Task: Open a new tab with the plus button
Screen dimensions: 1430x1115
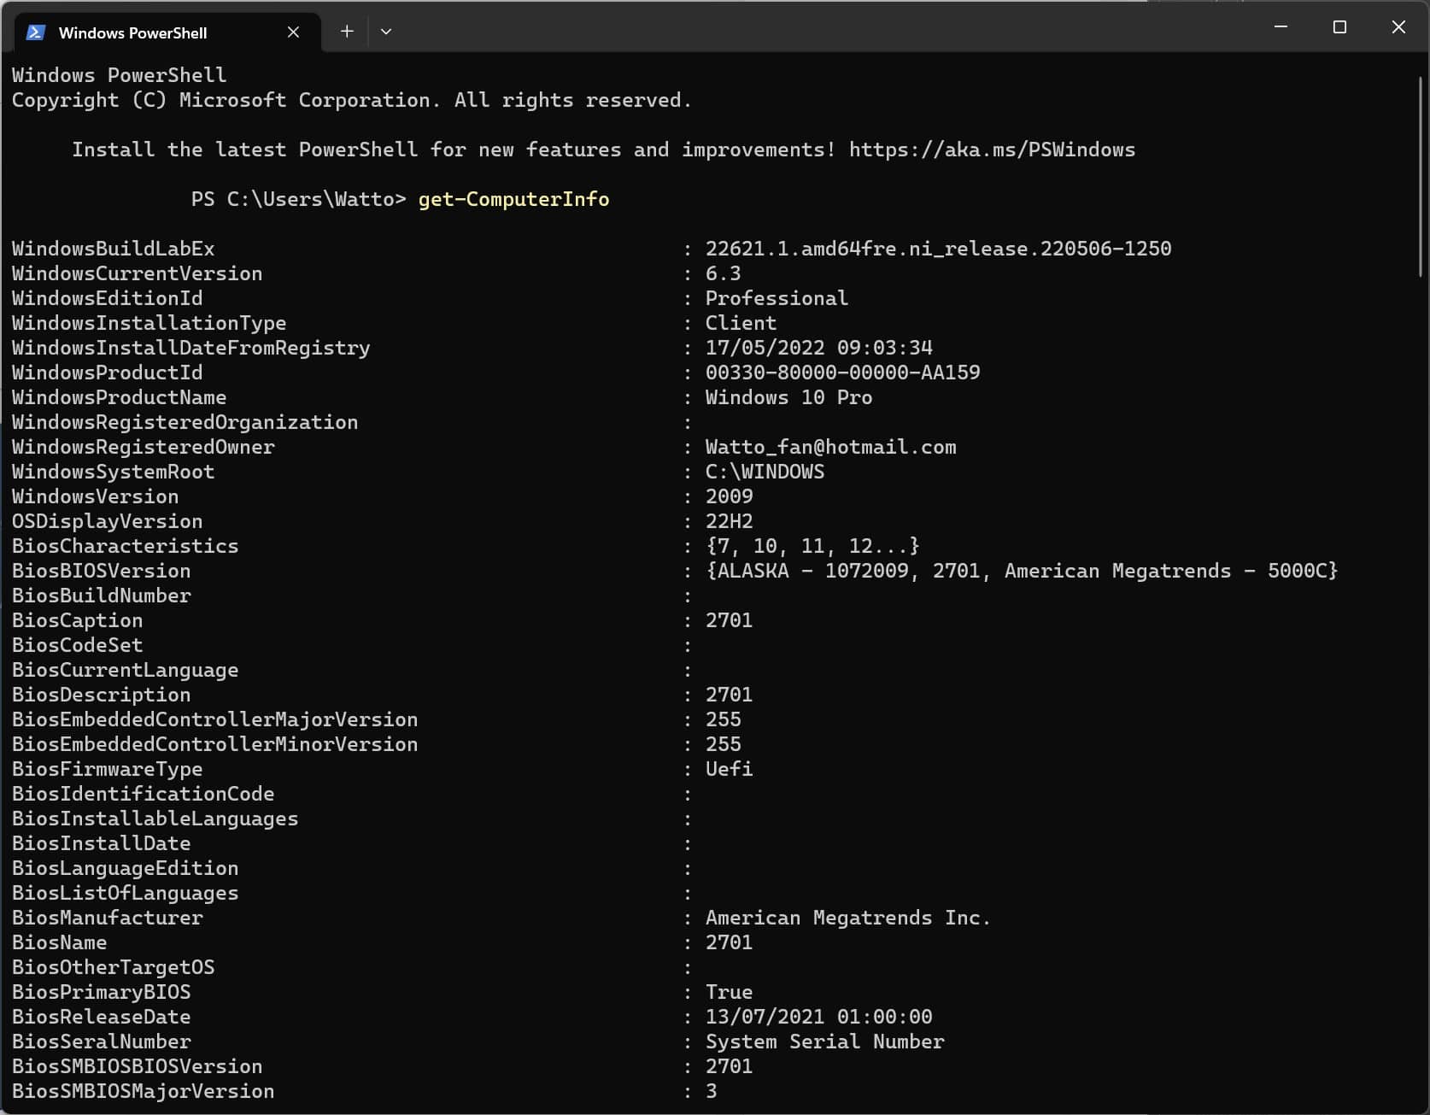Action: (x=347, y=32)
